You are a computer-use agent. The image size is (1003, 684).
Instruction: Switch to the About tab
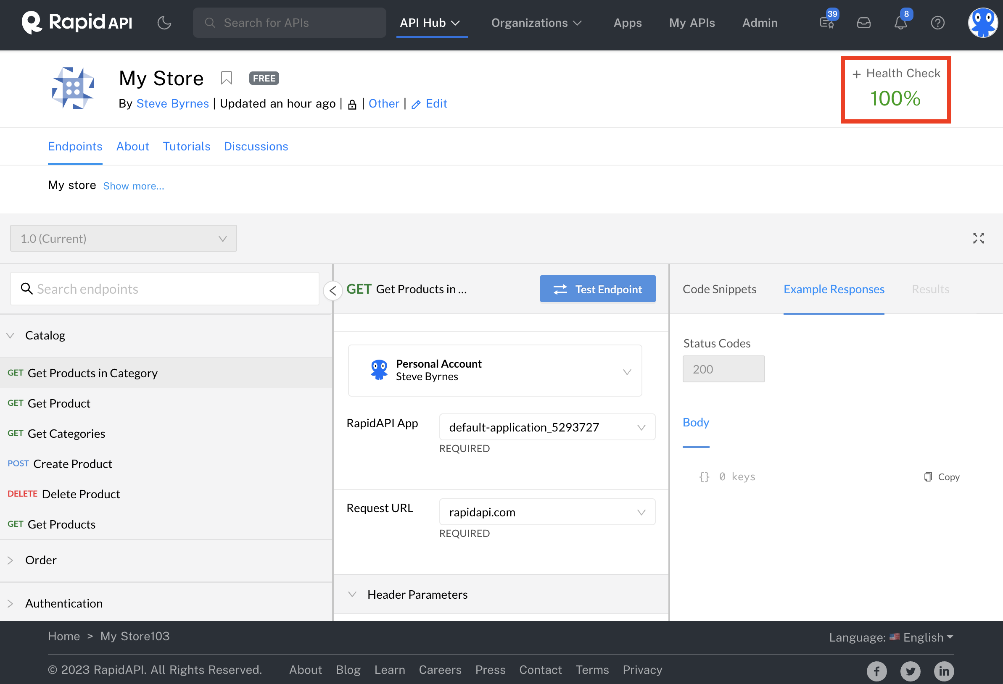pos(132,146)
